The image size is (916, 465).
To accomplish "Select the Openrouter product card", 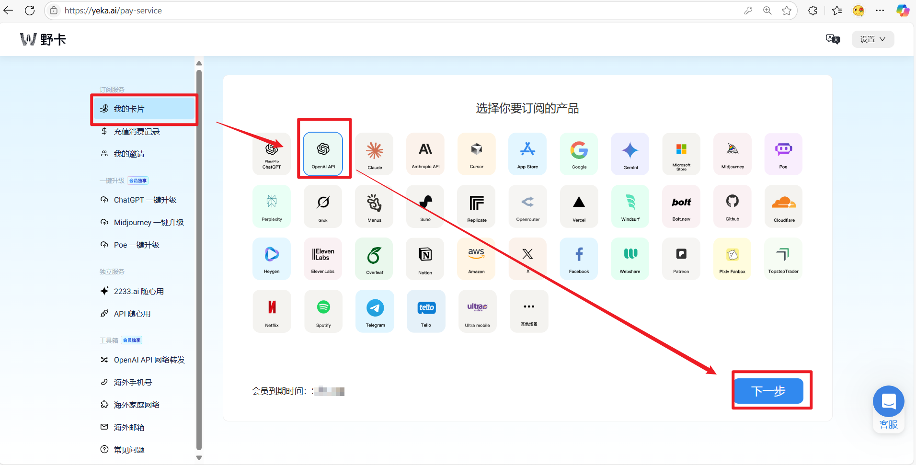I will point(527,206).
